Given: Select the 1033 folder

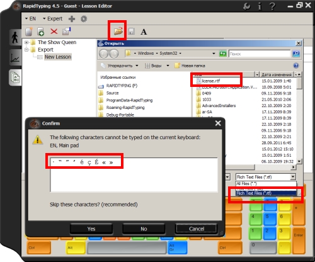Looking at the screenshot, I should [x=207, y=100].
